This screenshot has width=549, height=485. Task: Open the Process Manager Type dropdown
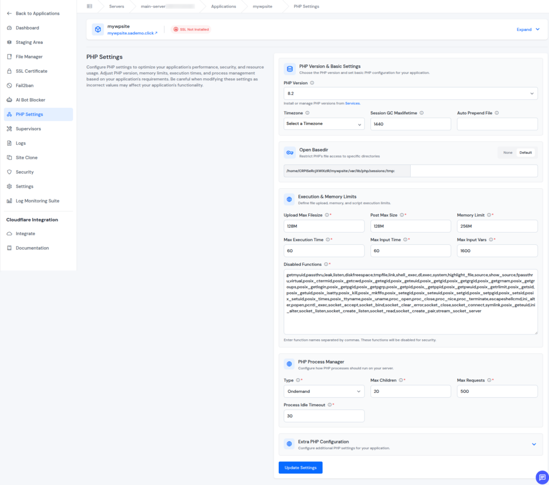tap(324, 392)
